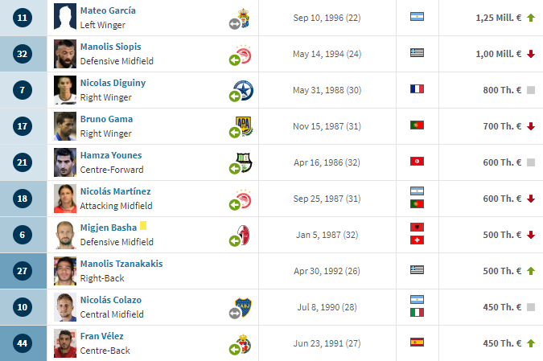Click shirt number 44 badge
This screenshot has width=543, height=361.
pos(23,343)
